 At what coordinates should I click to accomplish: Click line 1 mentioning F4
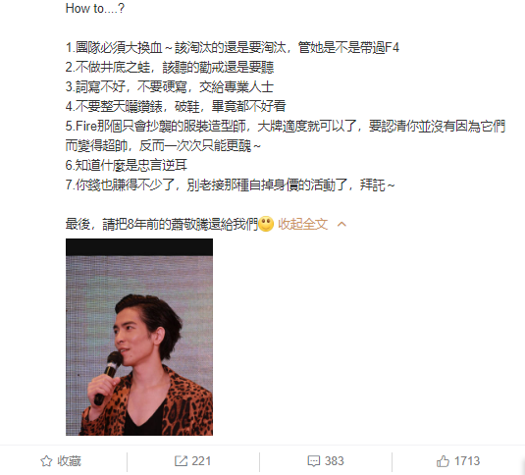click(233, 47)
